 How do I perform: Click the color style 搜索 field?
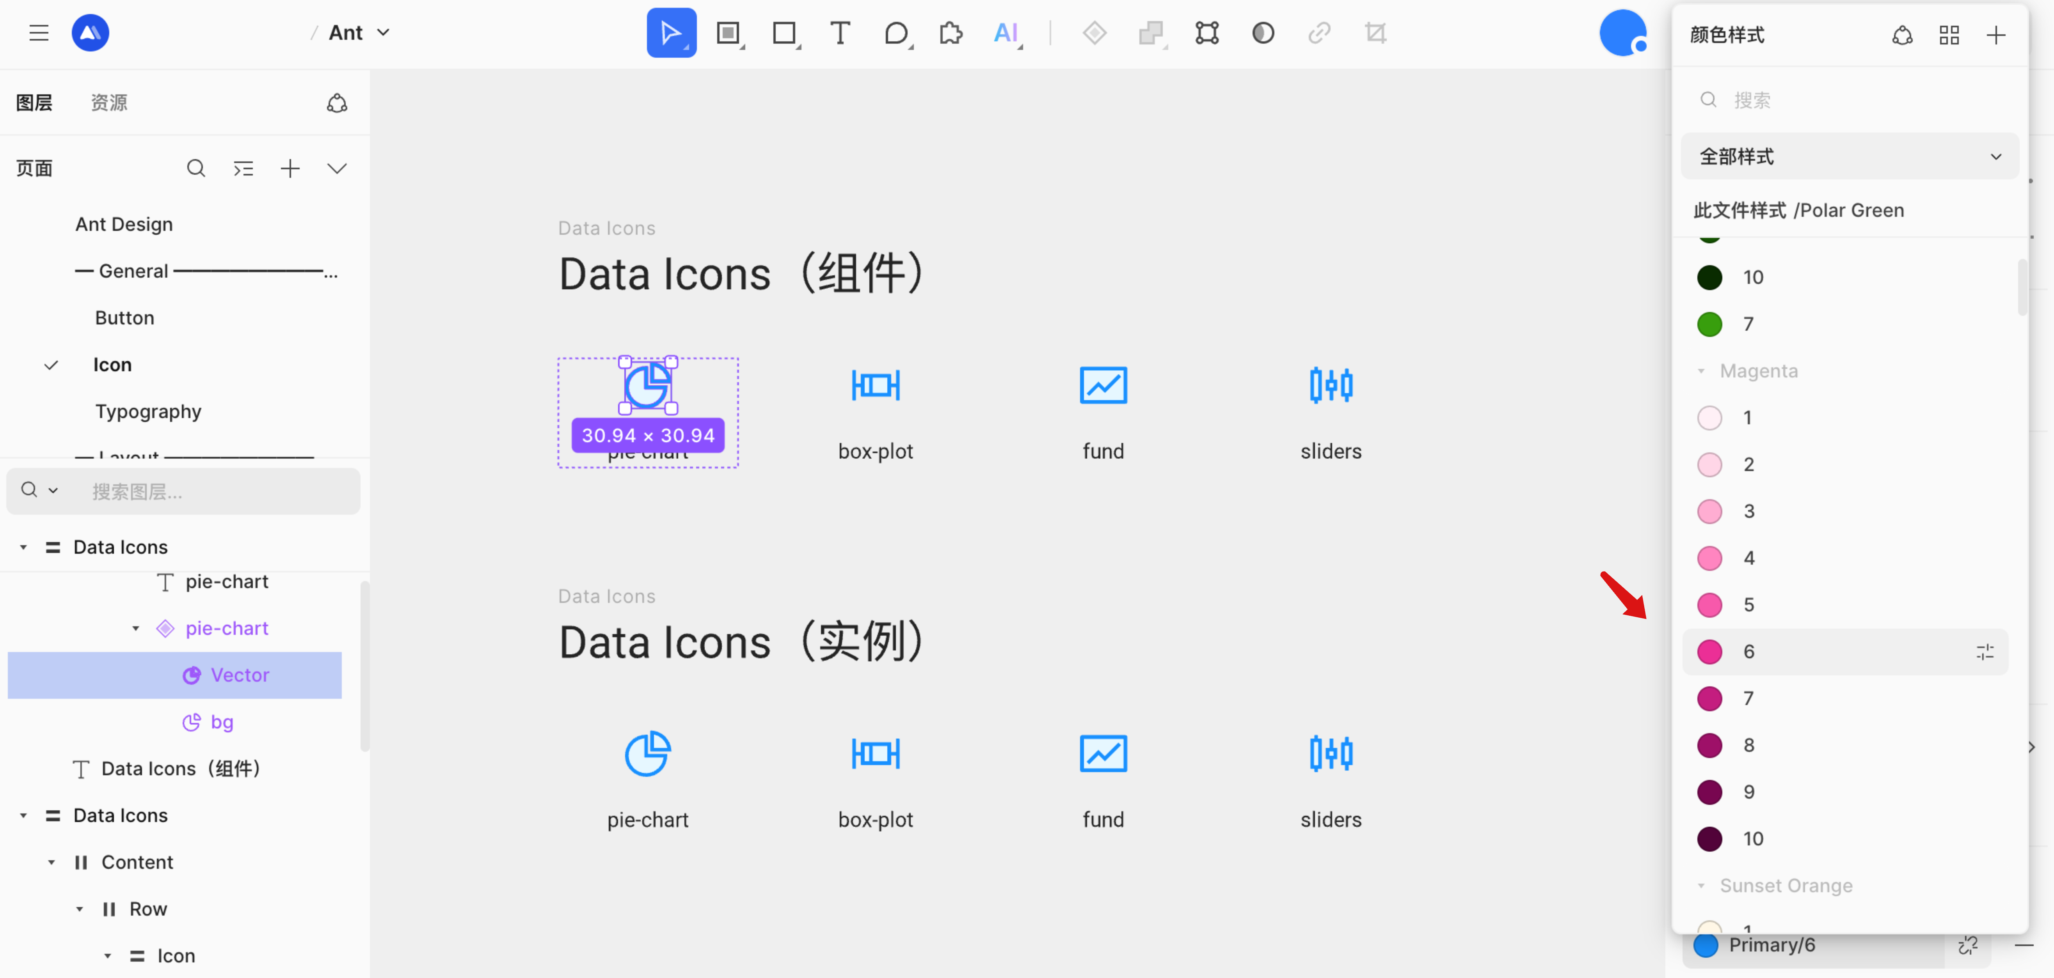1849,100
